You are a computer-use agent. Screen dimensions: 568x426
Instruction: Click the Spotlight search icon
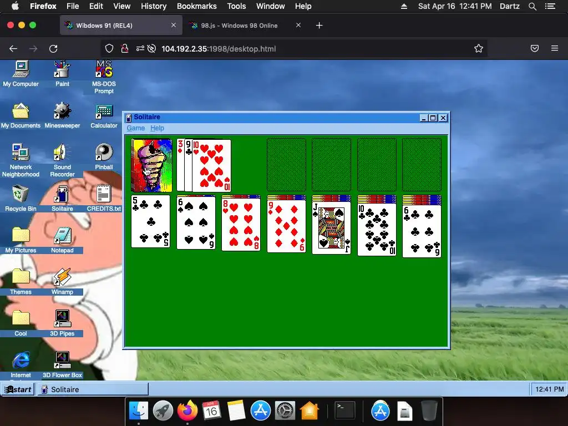coord(532,6)
